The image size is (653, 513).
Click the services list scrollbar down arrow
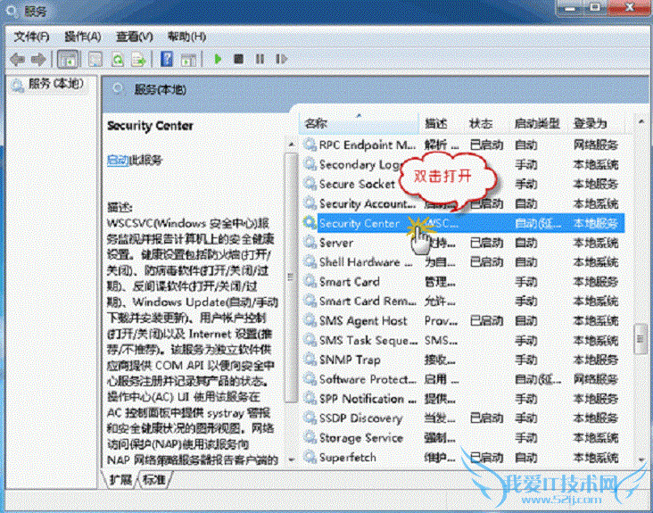641,459
